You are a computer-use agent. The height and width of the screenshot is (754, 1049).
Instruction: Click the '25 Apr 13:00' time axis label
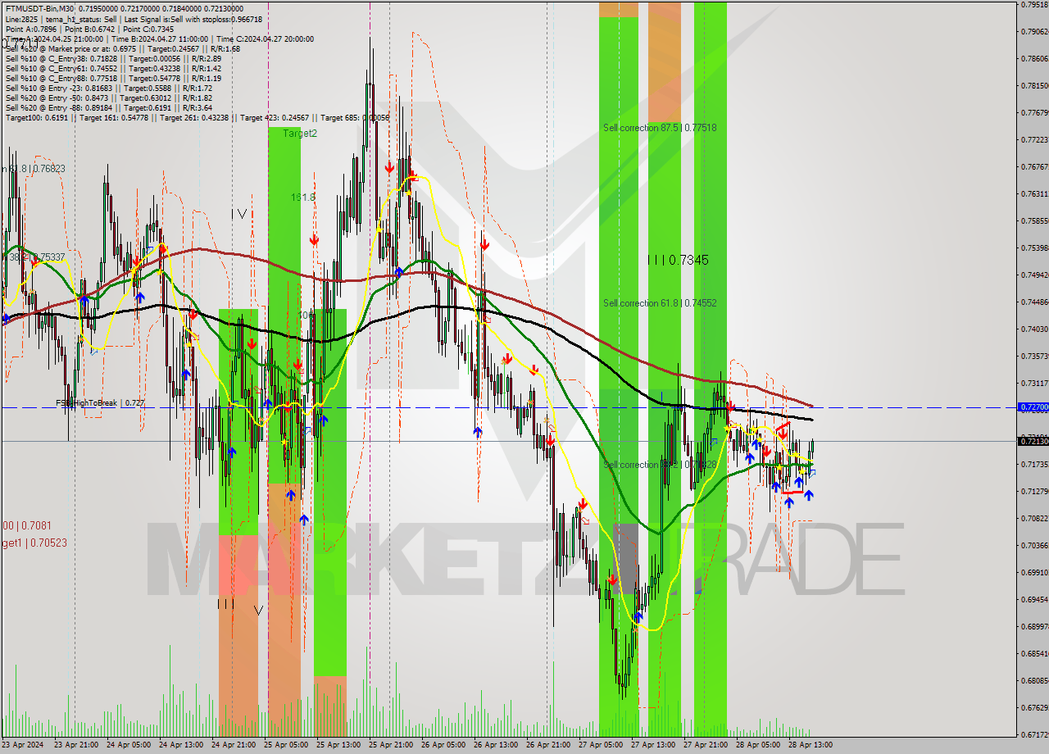[x=338, y=745]
